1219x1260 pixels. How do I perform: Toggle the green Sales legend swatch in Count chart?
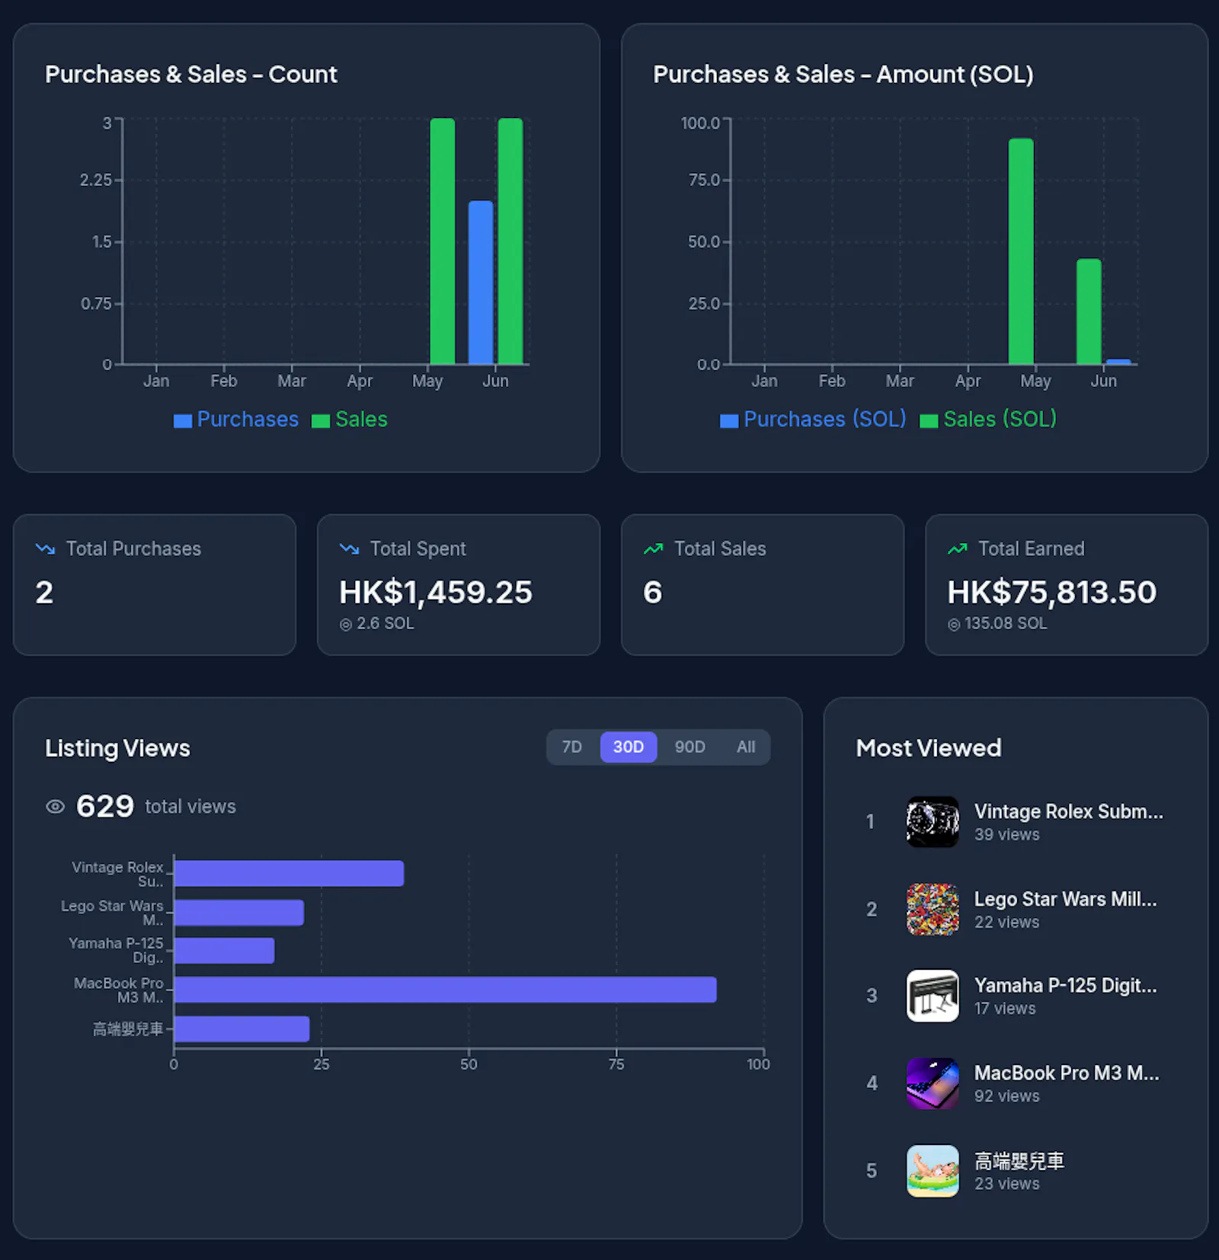[321, 421]
